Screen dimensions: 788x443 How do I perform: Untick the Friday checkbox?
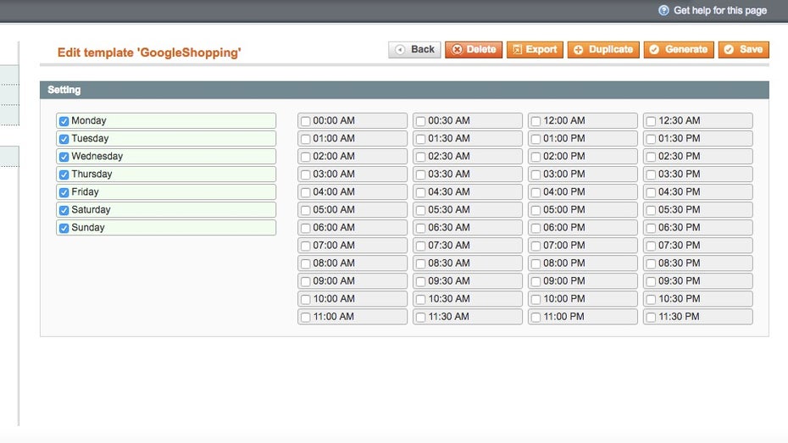point(64,192)
